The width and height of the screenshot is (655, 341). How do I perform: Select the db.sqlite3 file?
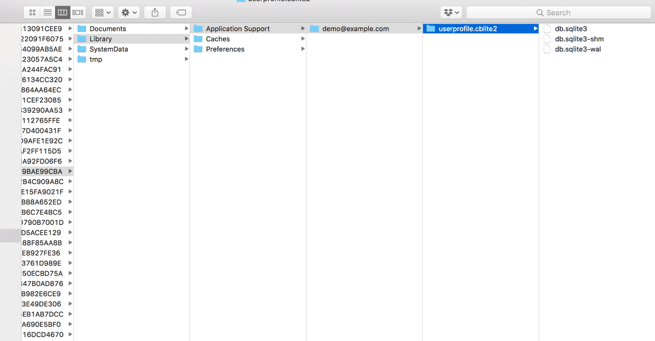(x=570, y=29)
